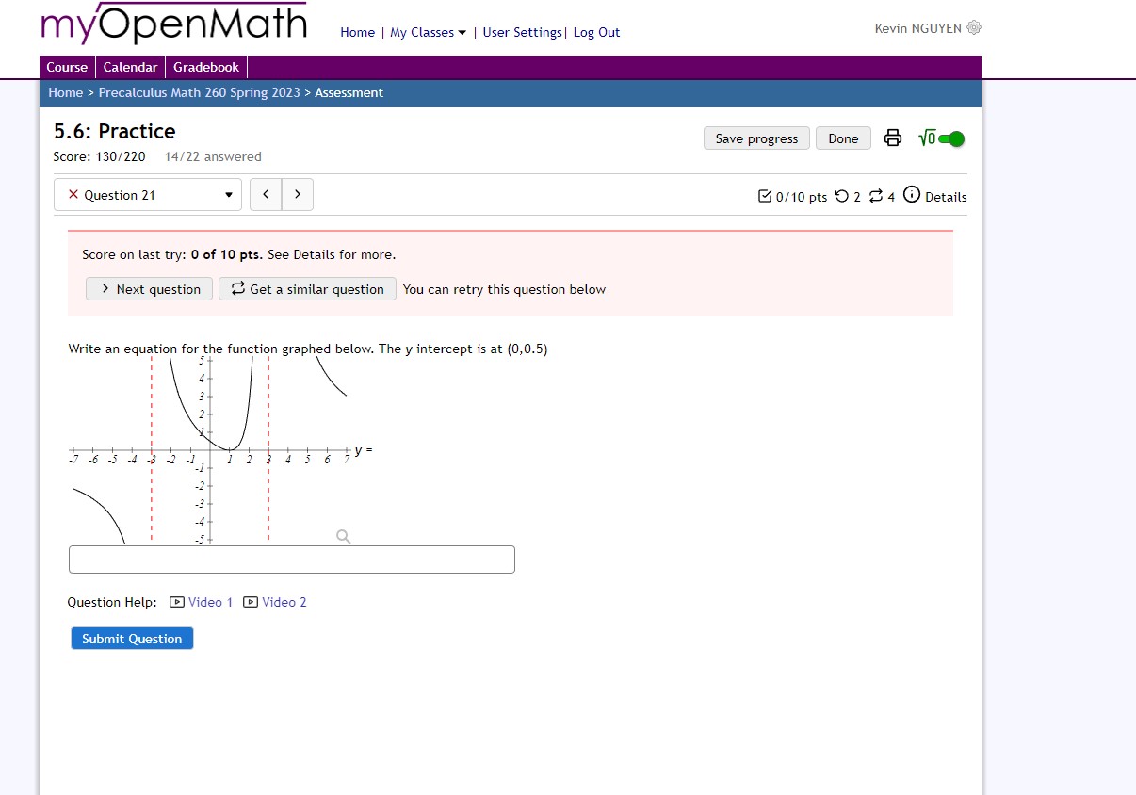This screenshot has width=1136, height=795.
Task: Click the Log Out link
Action: click(x=596, y=32)
